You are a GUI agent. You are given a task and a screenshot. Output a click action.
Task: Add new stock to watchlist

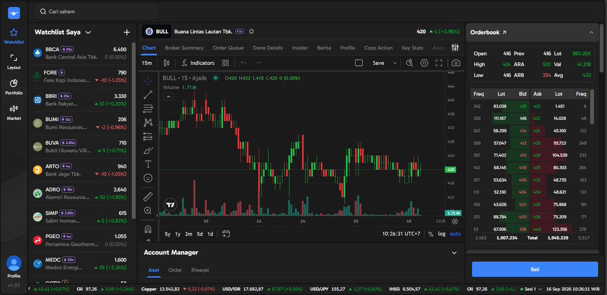click(126, 32)
